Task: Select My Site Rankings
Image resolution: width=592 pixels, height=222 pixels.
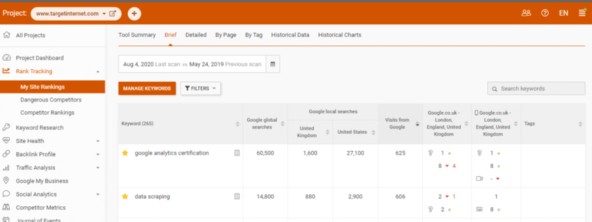Action: click(x=52, y=87)
